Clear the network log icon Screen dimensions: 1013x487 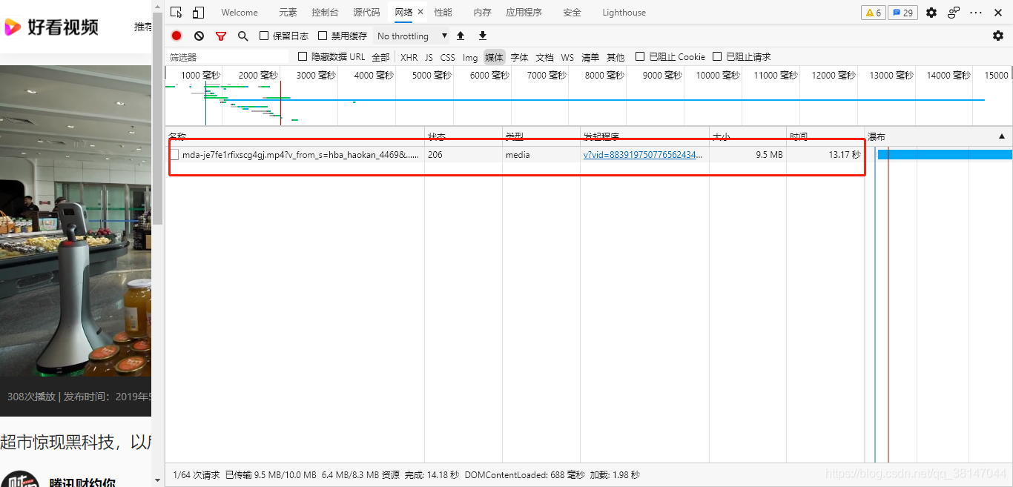click(x=199, y=36)
